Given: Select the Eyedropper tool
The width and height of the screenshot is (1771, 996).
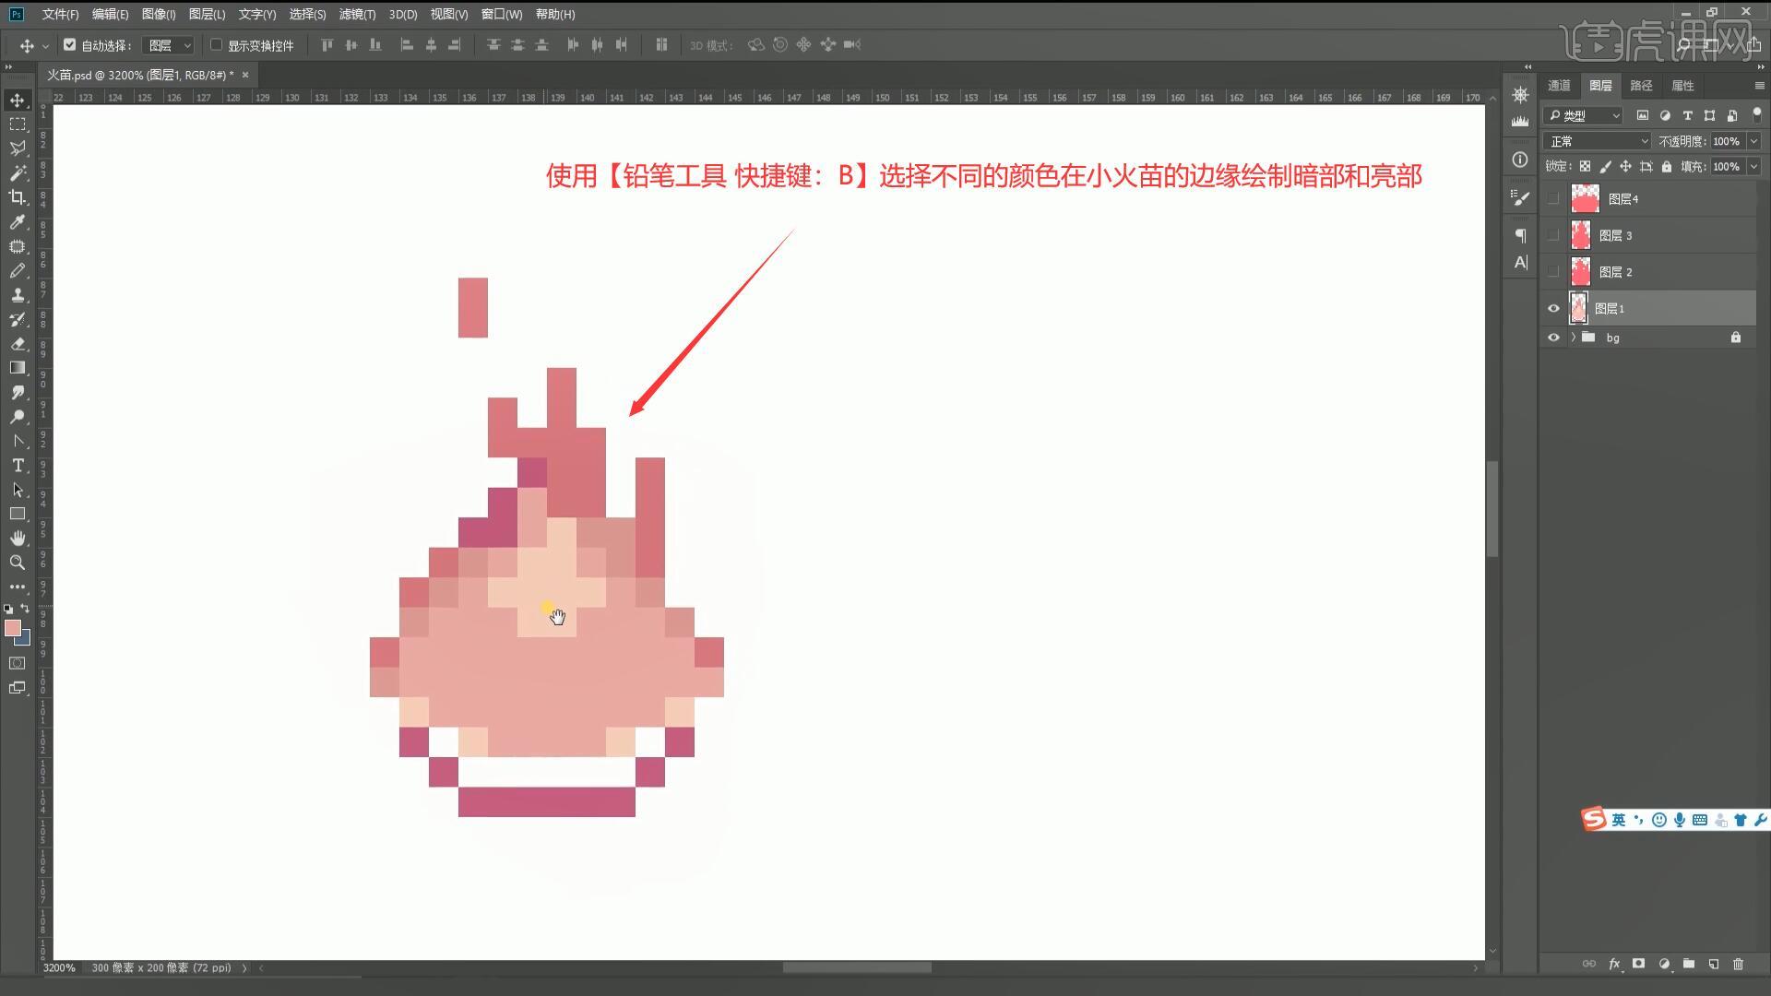Looking at the screenshot, I should point(18,221).
